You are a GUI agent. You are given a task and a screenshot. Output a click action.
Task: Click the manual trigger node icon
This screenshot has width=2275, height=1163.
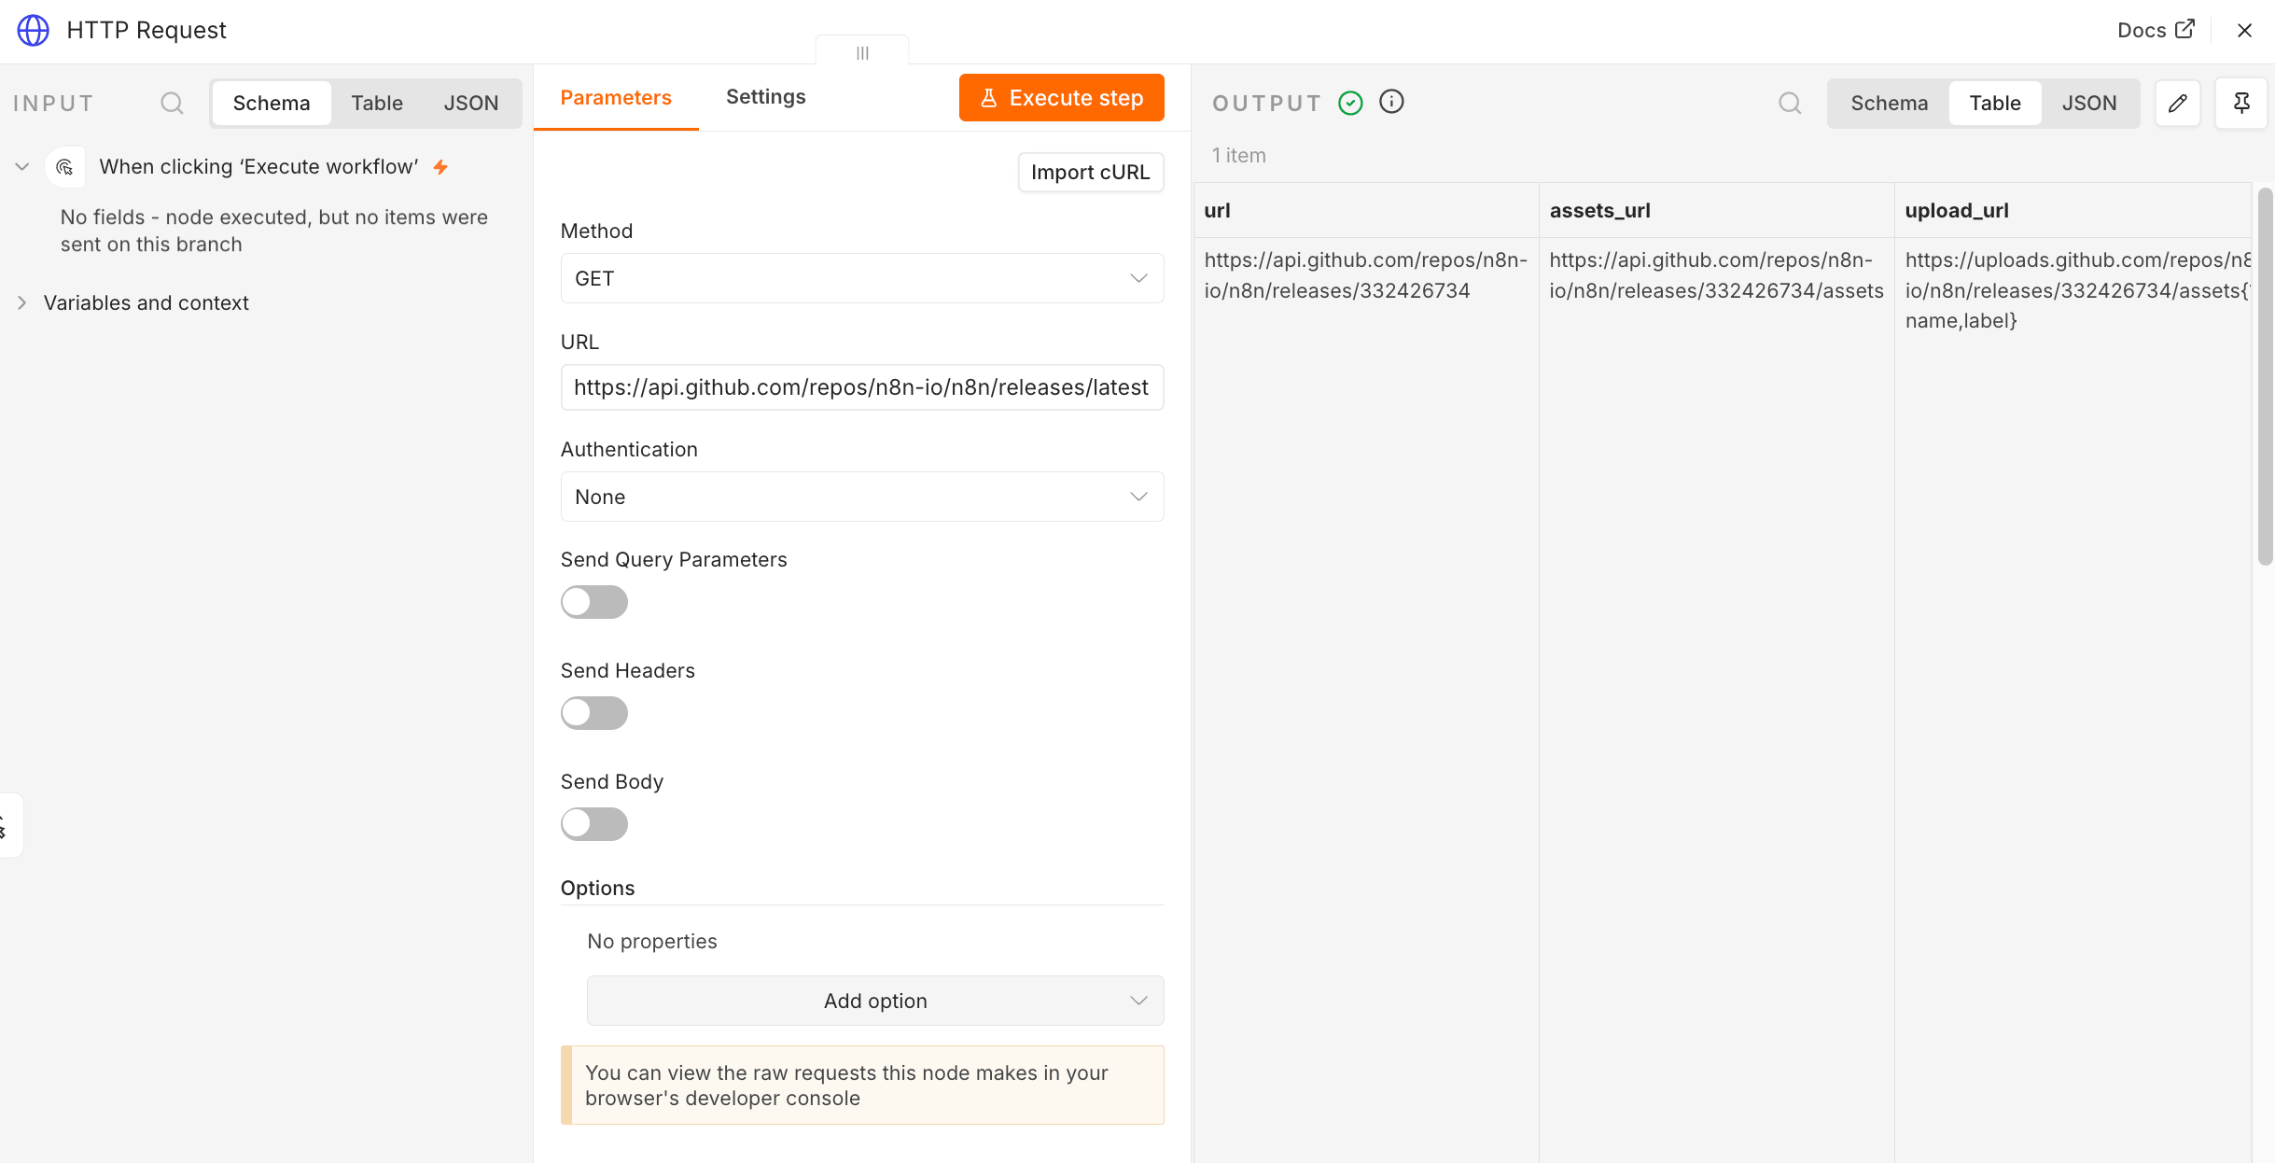click(x=65, y=167)
